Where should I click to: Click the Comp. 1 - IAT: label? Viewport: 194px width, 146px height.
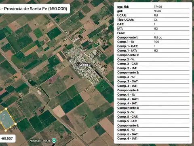coord(127,51)
